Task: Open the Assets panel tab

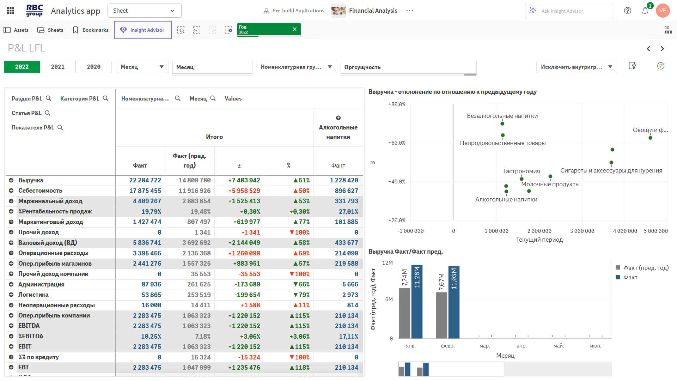Action: tap(16, 30)
